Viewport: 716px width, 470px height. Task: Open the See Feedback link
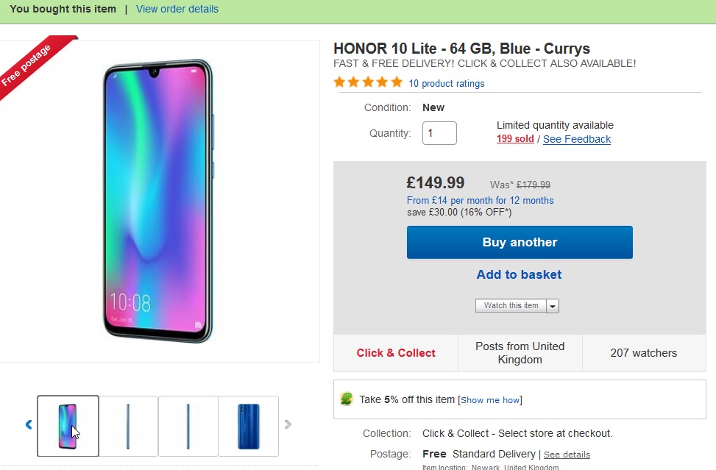coord(577,139)
